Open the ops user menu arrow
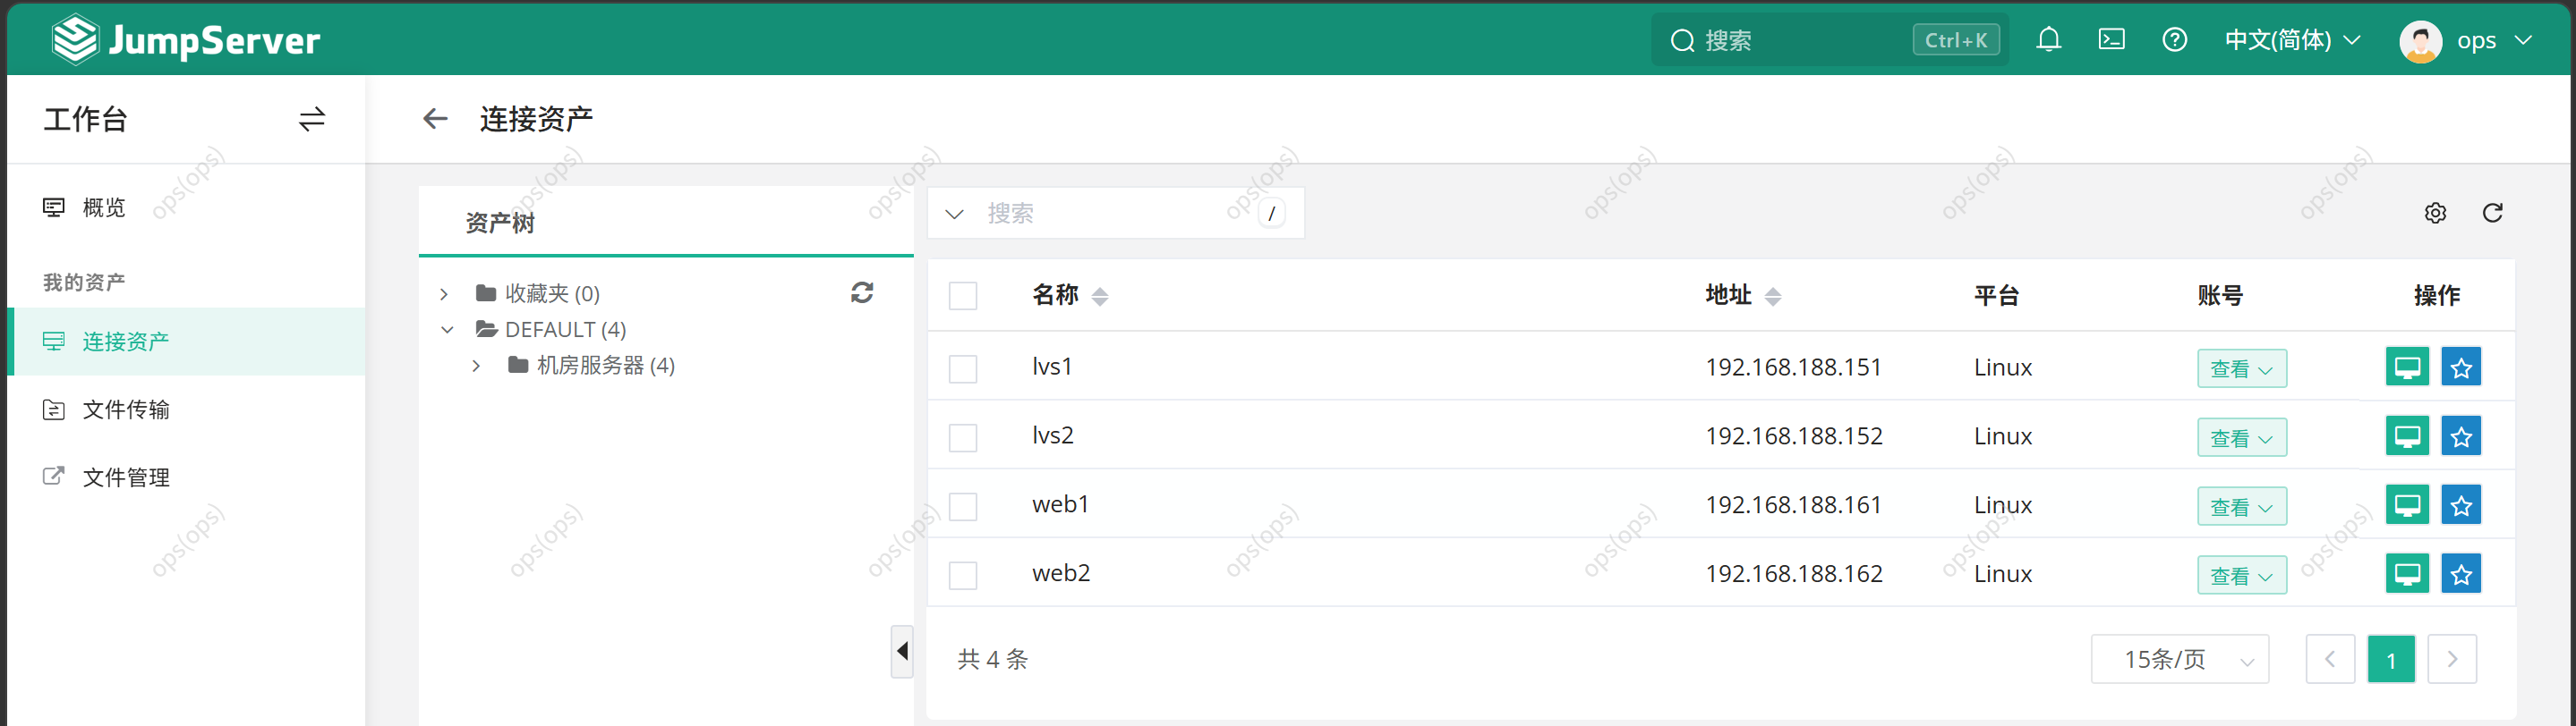This screenshot has width=2576, height=726. point(2523,40)
